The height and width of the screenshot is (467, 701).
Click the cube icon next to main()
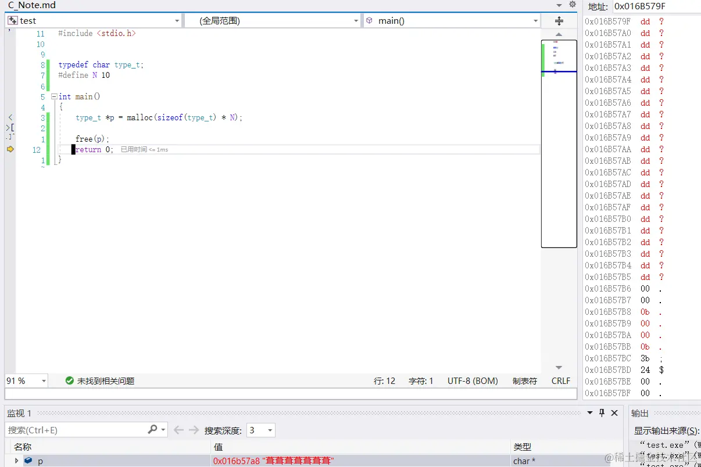click(x=370, y=20)
